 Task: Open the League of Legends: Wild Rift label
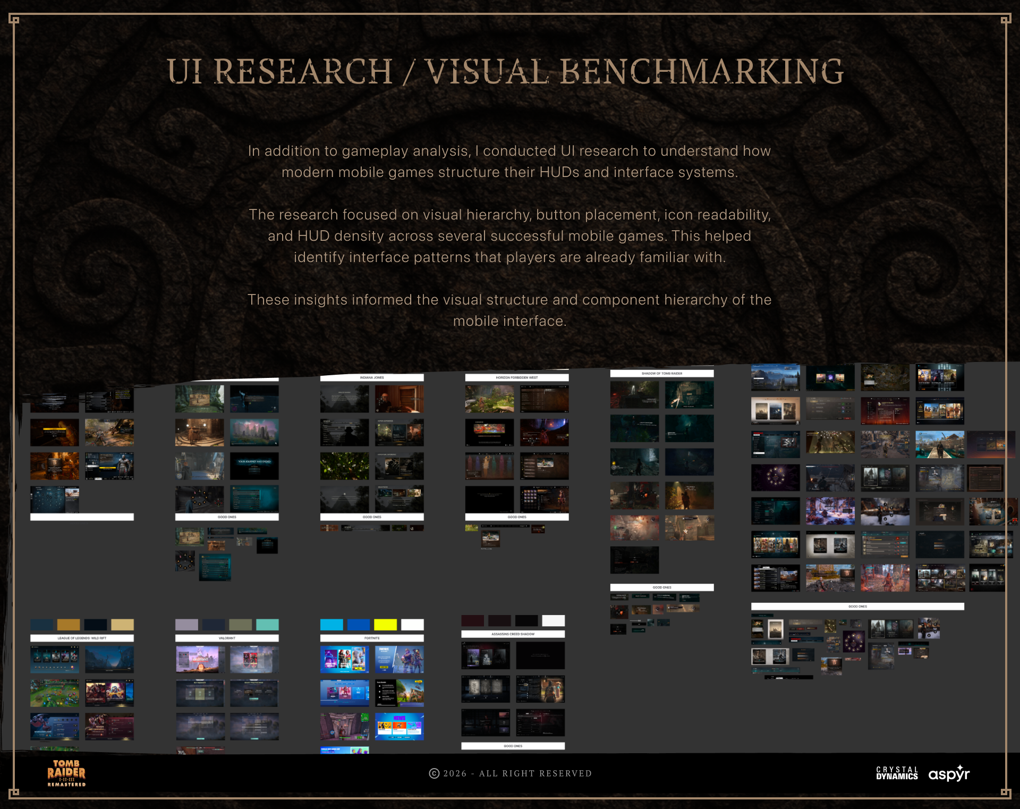point(82,638)
